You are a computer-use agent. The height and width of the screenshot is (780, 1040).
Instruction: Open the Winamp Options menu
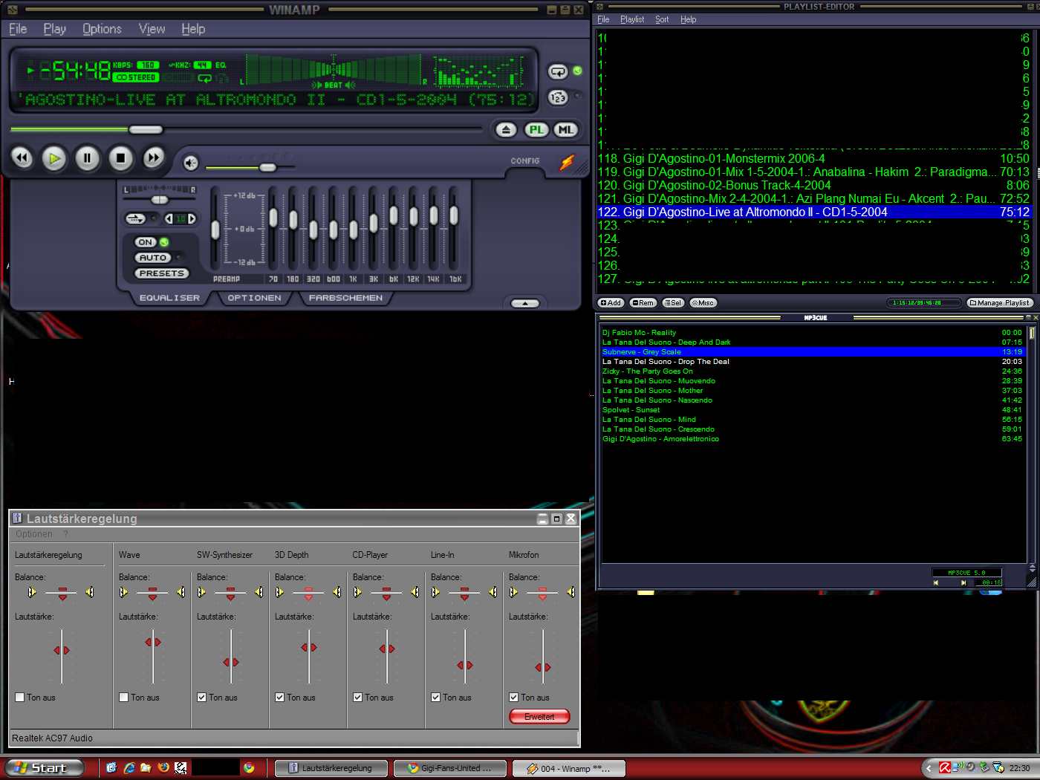click(102, 29)
